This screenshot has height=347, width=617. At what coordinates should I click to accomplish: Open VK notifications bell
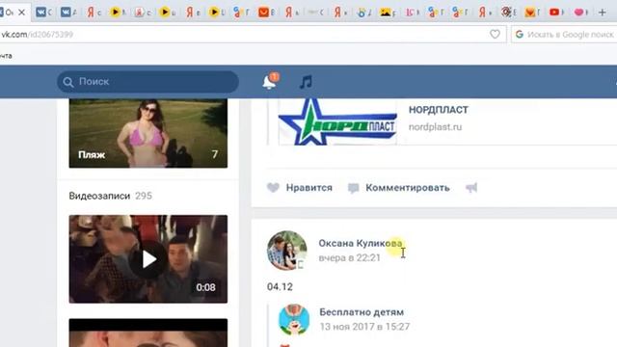pyautogui.click(x=270, y=81)
